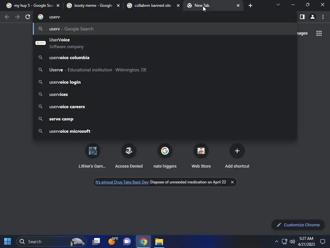Go back using the back arrow
The image size is (330, 248).
pyautogui.click(x=7, y=17)
